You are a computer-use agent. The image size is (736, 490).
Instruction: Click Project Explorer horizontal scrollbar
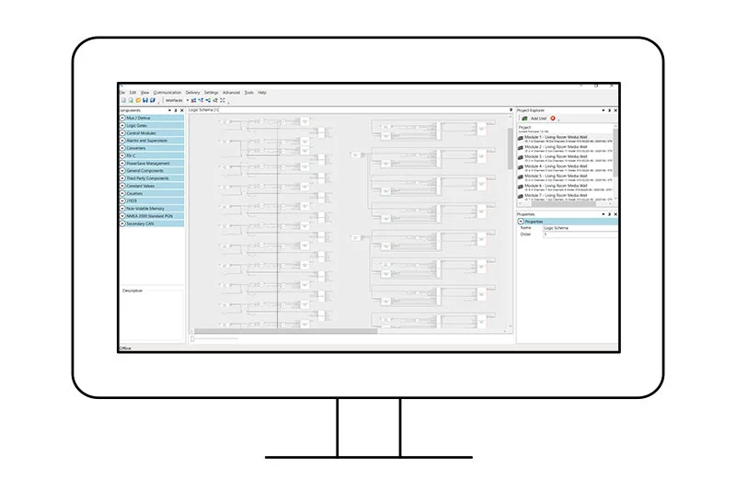pyautogui.click(x=563, y=204)
